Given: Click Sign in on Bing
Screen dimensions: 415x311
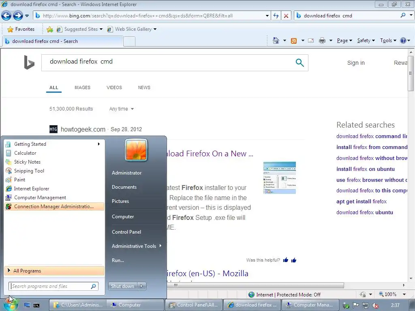Looking at the screenshot, I should coord(356,63).
